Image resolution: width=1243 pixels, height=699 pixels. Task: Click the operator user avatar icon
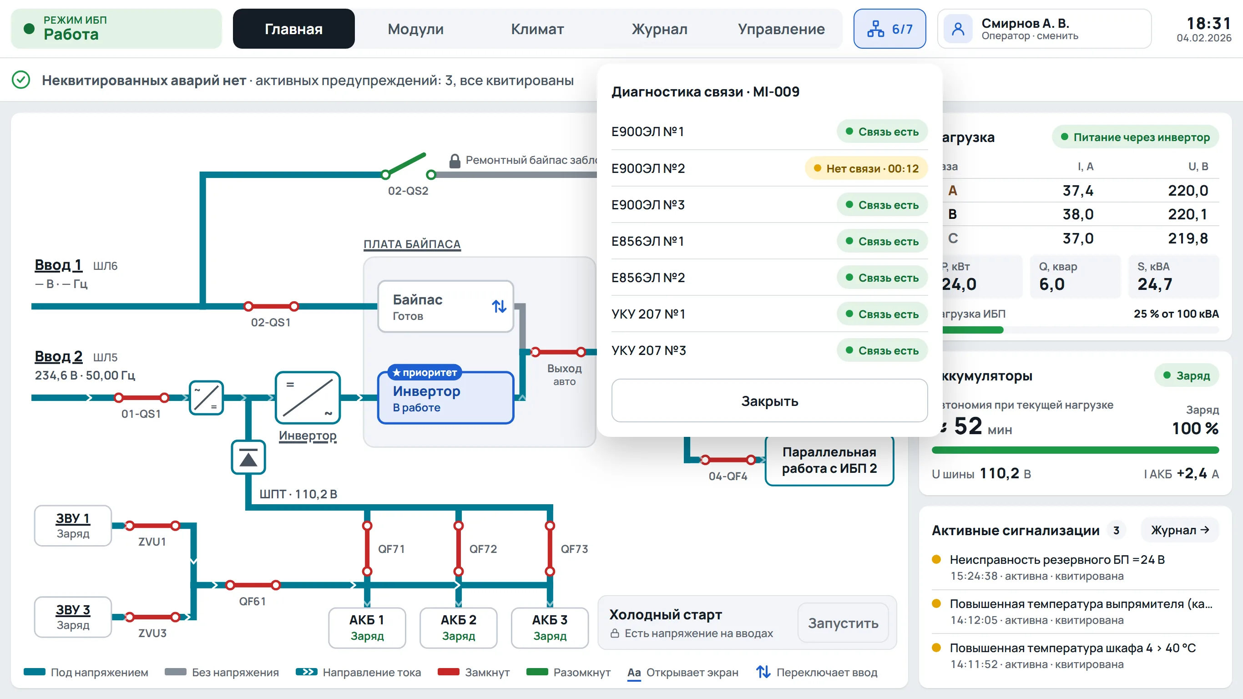[958, 29]
